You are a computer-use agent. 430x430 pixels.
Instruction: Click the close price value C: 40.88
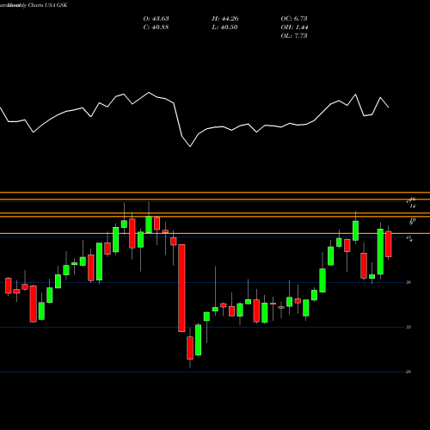[156, 28]
